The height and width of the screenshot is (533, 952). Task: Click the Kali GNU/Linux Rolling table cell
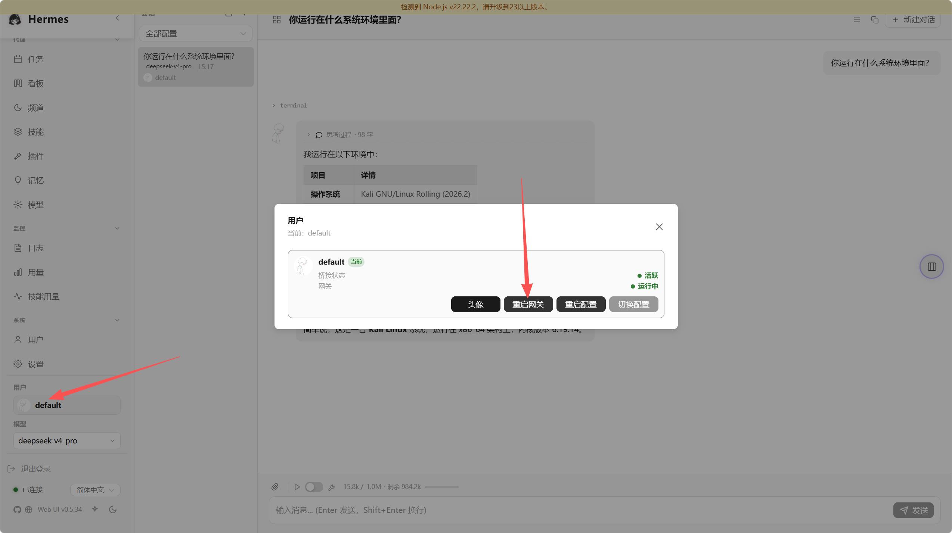pos(415,194)
